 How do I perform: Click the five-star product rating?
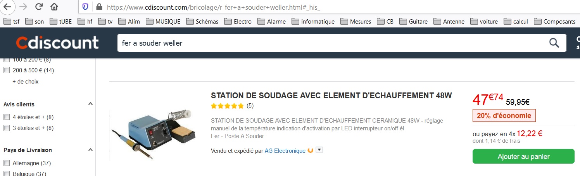pyautogui.click(x=227, y=106)
